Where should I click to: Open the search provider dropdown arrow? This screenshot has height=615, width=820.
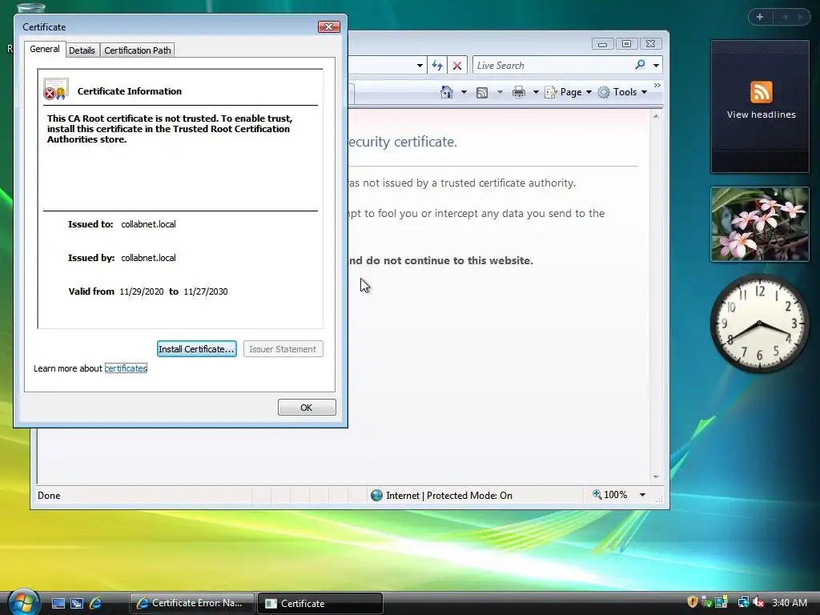[657, 66]
